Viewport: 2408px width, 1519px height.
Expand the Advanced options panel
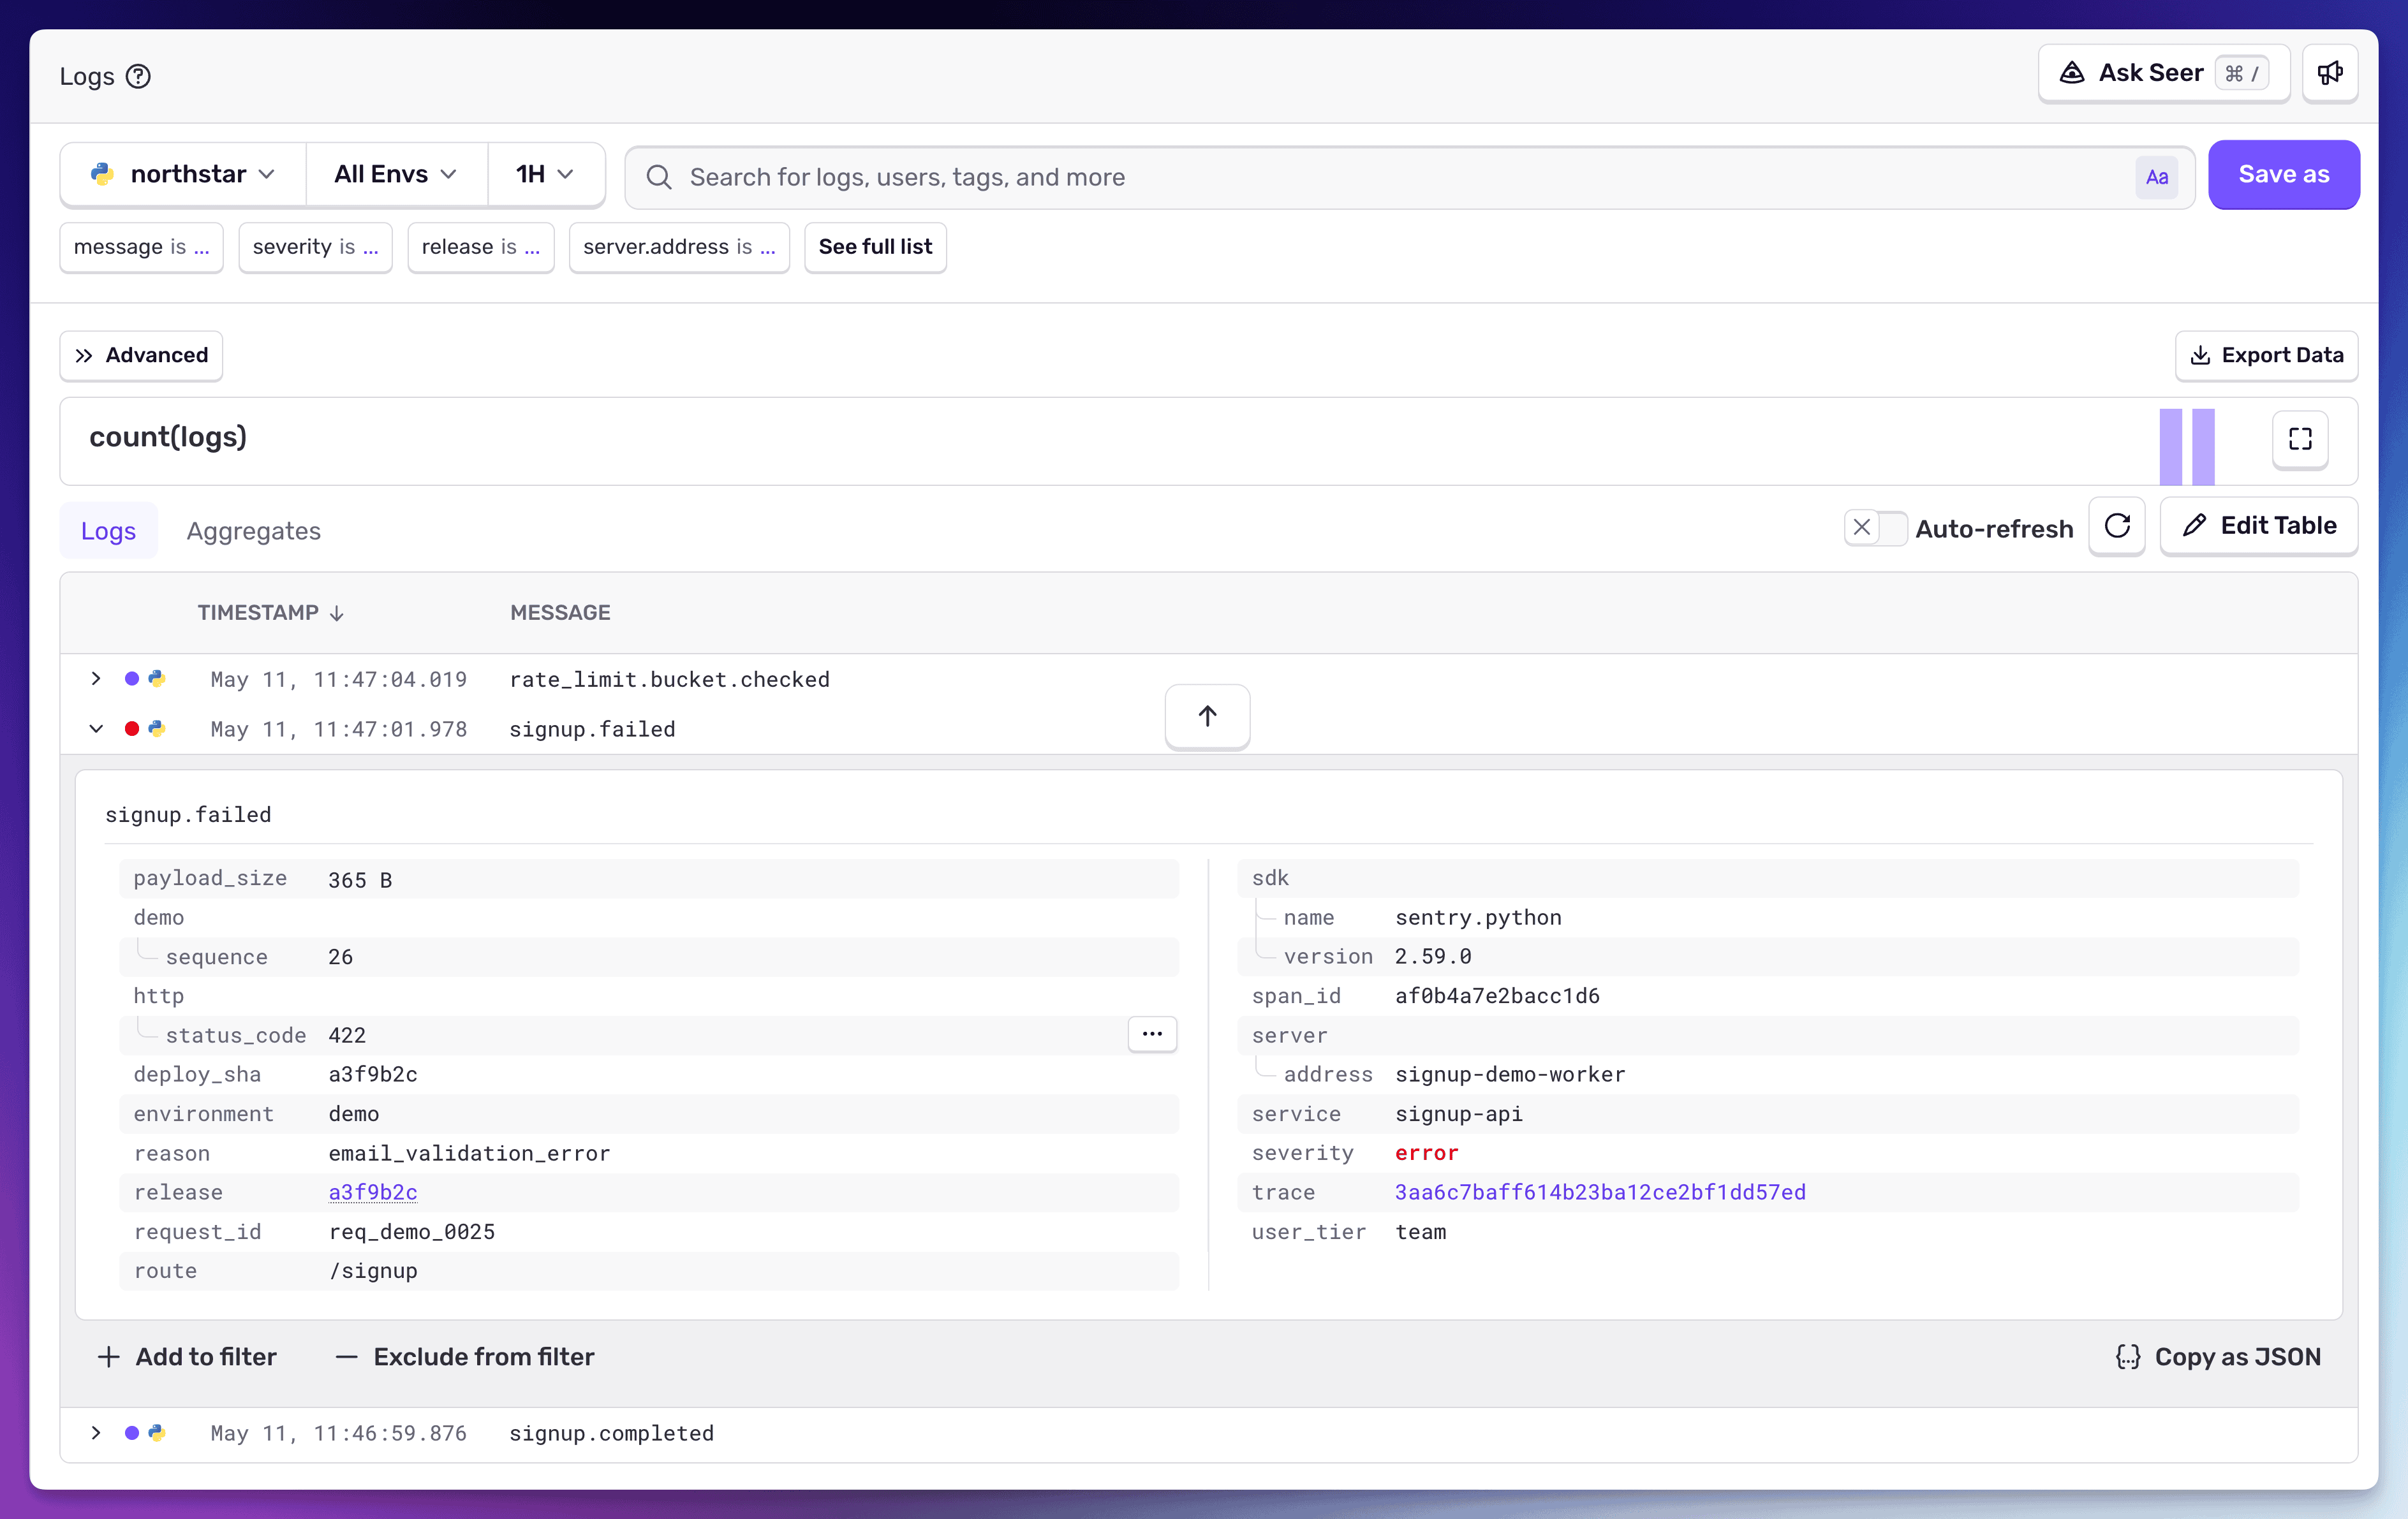pos(141,355)
